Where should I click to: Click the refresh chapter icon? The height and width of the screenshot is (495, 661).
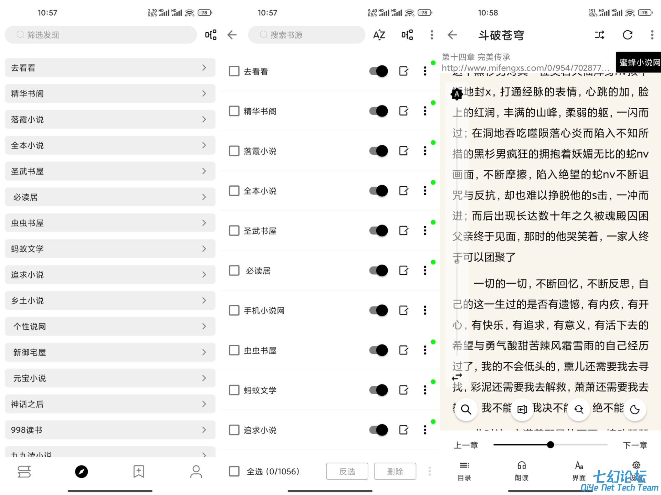(x=627, y=35)
